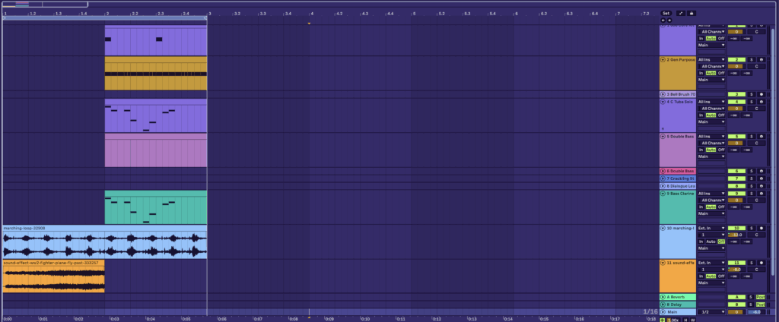The width and height of the screenshot is (779, 322).
Task: Click the automation mode icon beside Set
Action: tap(680, 13)
